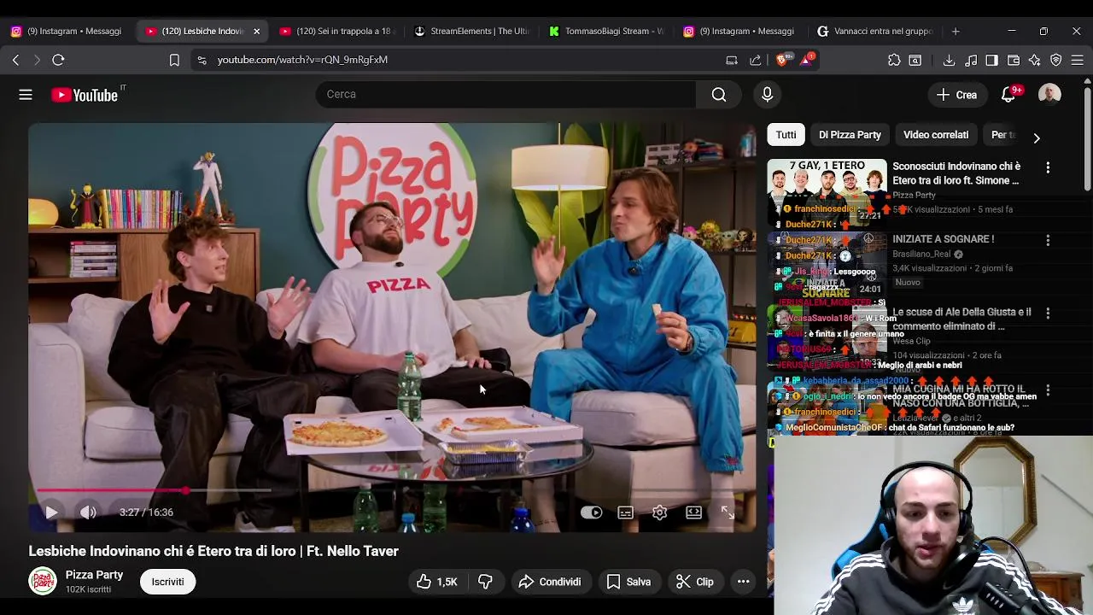1093x615 pixels.
Task: Switch to theater mode view
Action: 693,512
